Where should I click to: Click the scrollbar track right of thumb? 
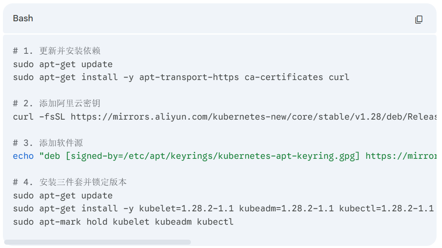[313, 242]
